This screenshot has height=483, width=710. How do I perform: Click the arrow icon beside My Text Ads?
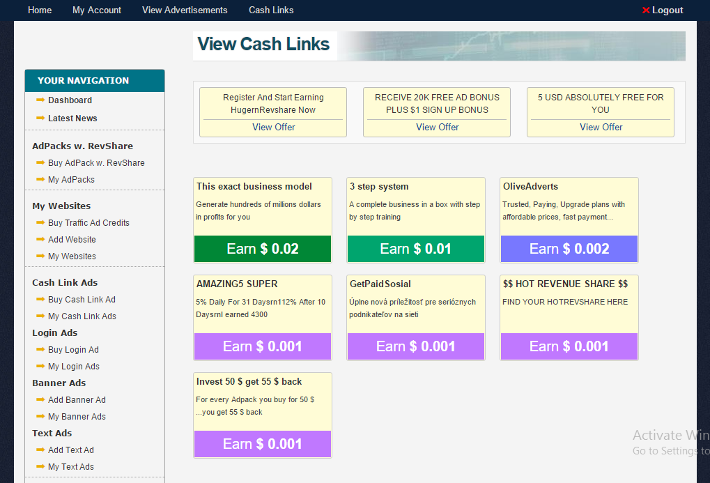click(x=40, y=466)
